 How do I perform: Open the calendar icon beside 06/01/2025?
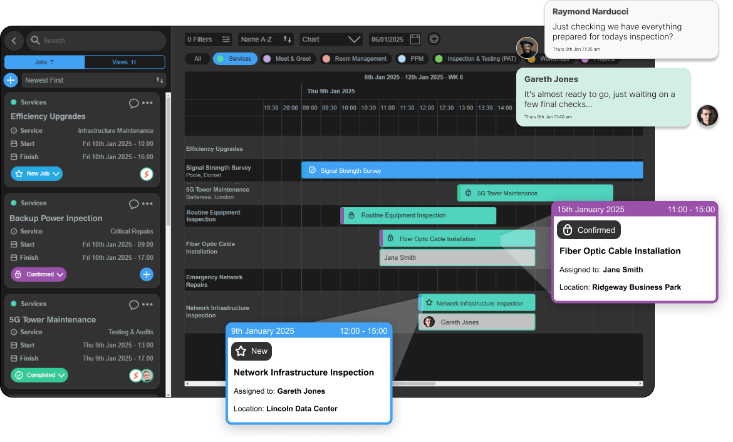415,39
